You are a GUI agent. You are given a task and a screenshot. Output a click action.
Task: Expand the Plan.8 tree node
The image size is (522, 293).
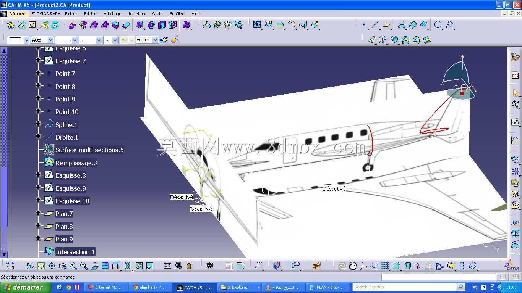38,225
